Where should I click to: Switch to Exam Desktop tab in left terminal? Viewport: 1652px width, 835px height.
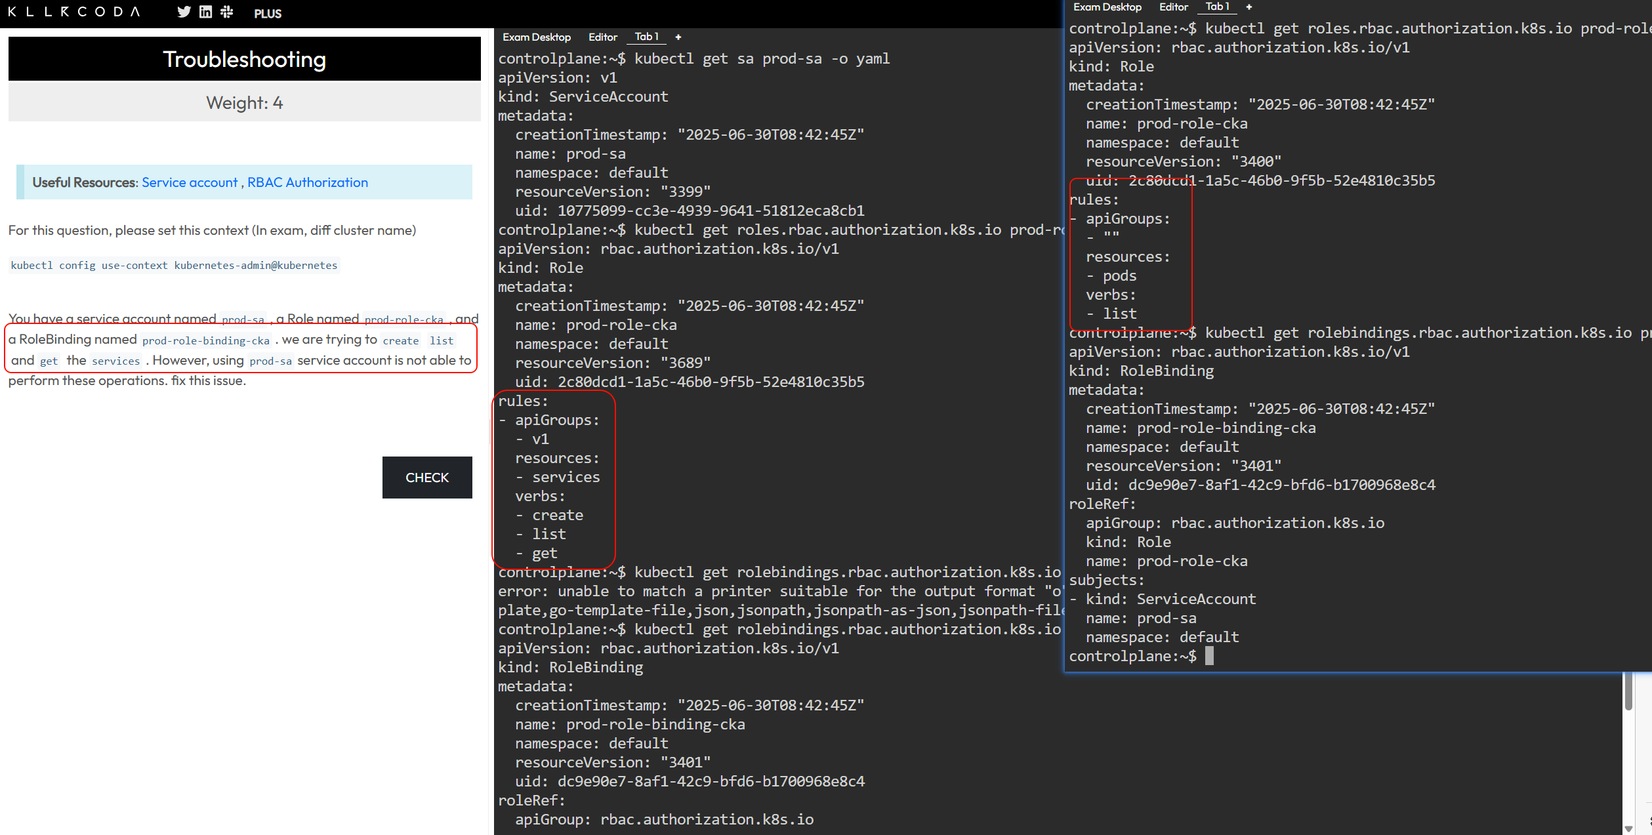536,37
